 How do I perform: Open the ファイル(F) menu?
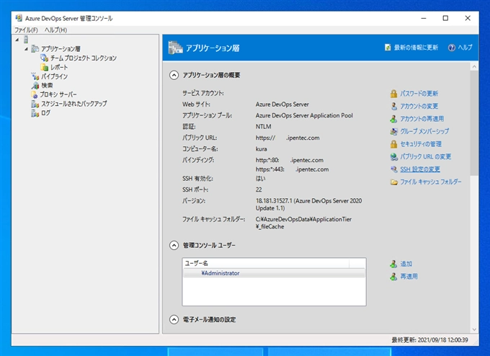26,30
